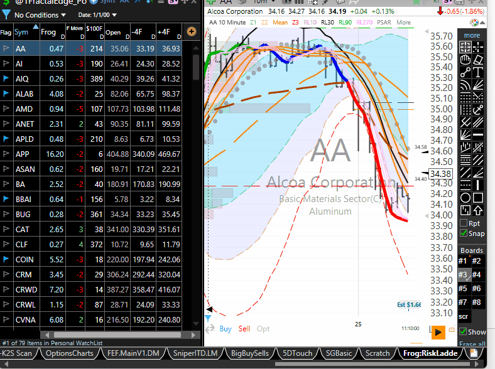Click the Buy link below the chart
495x369 pixels.
[x=226, y=329]
